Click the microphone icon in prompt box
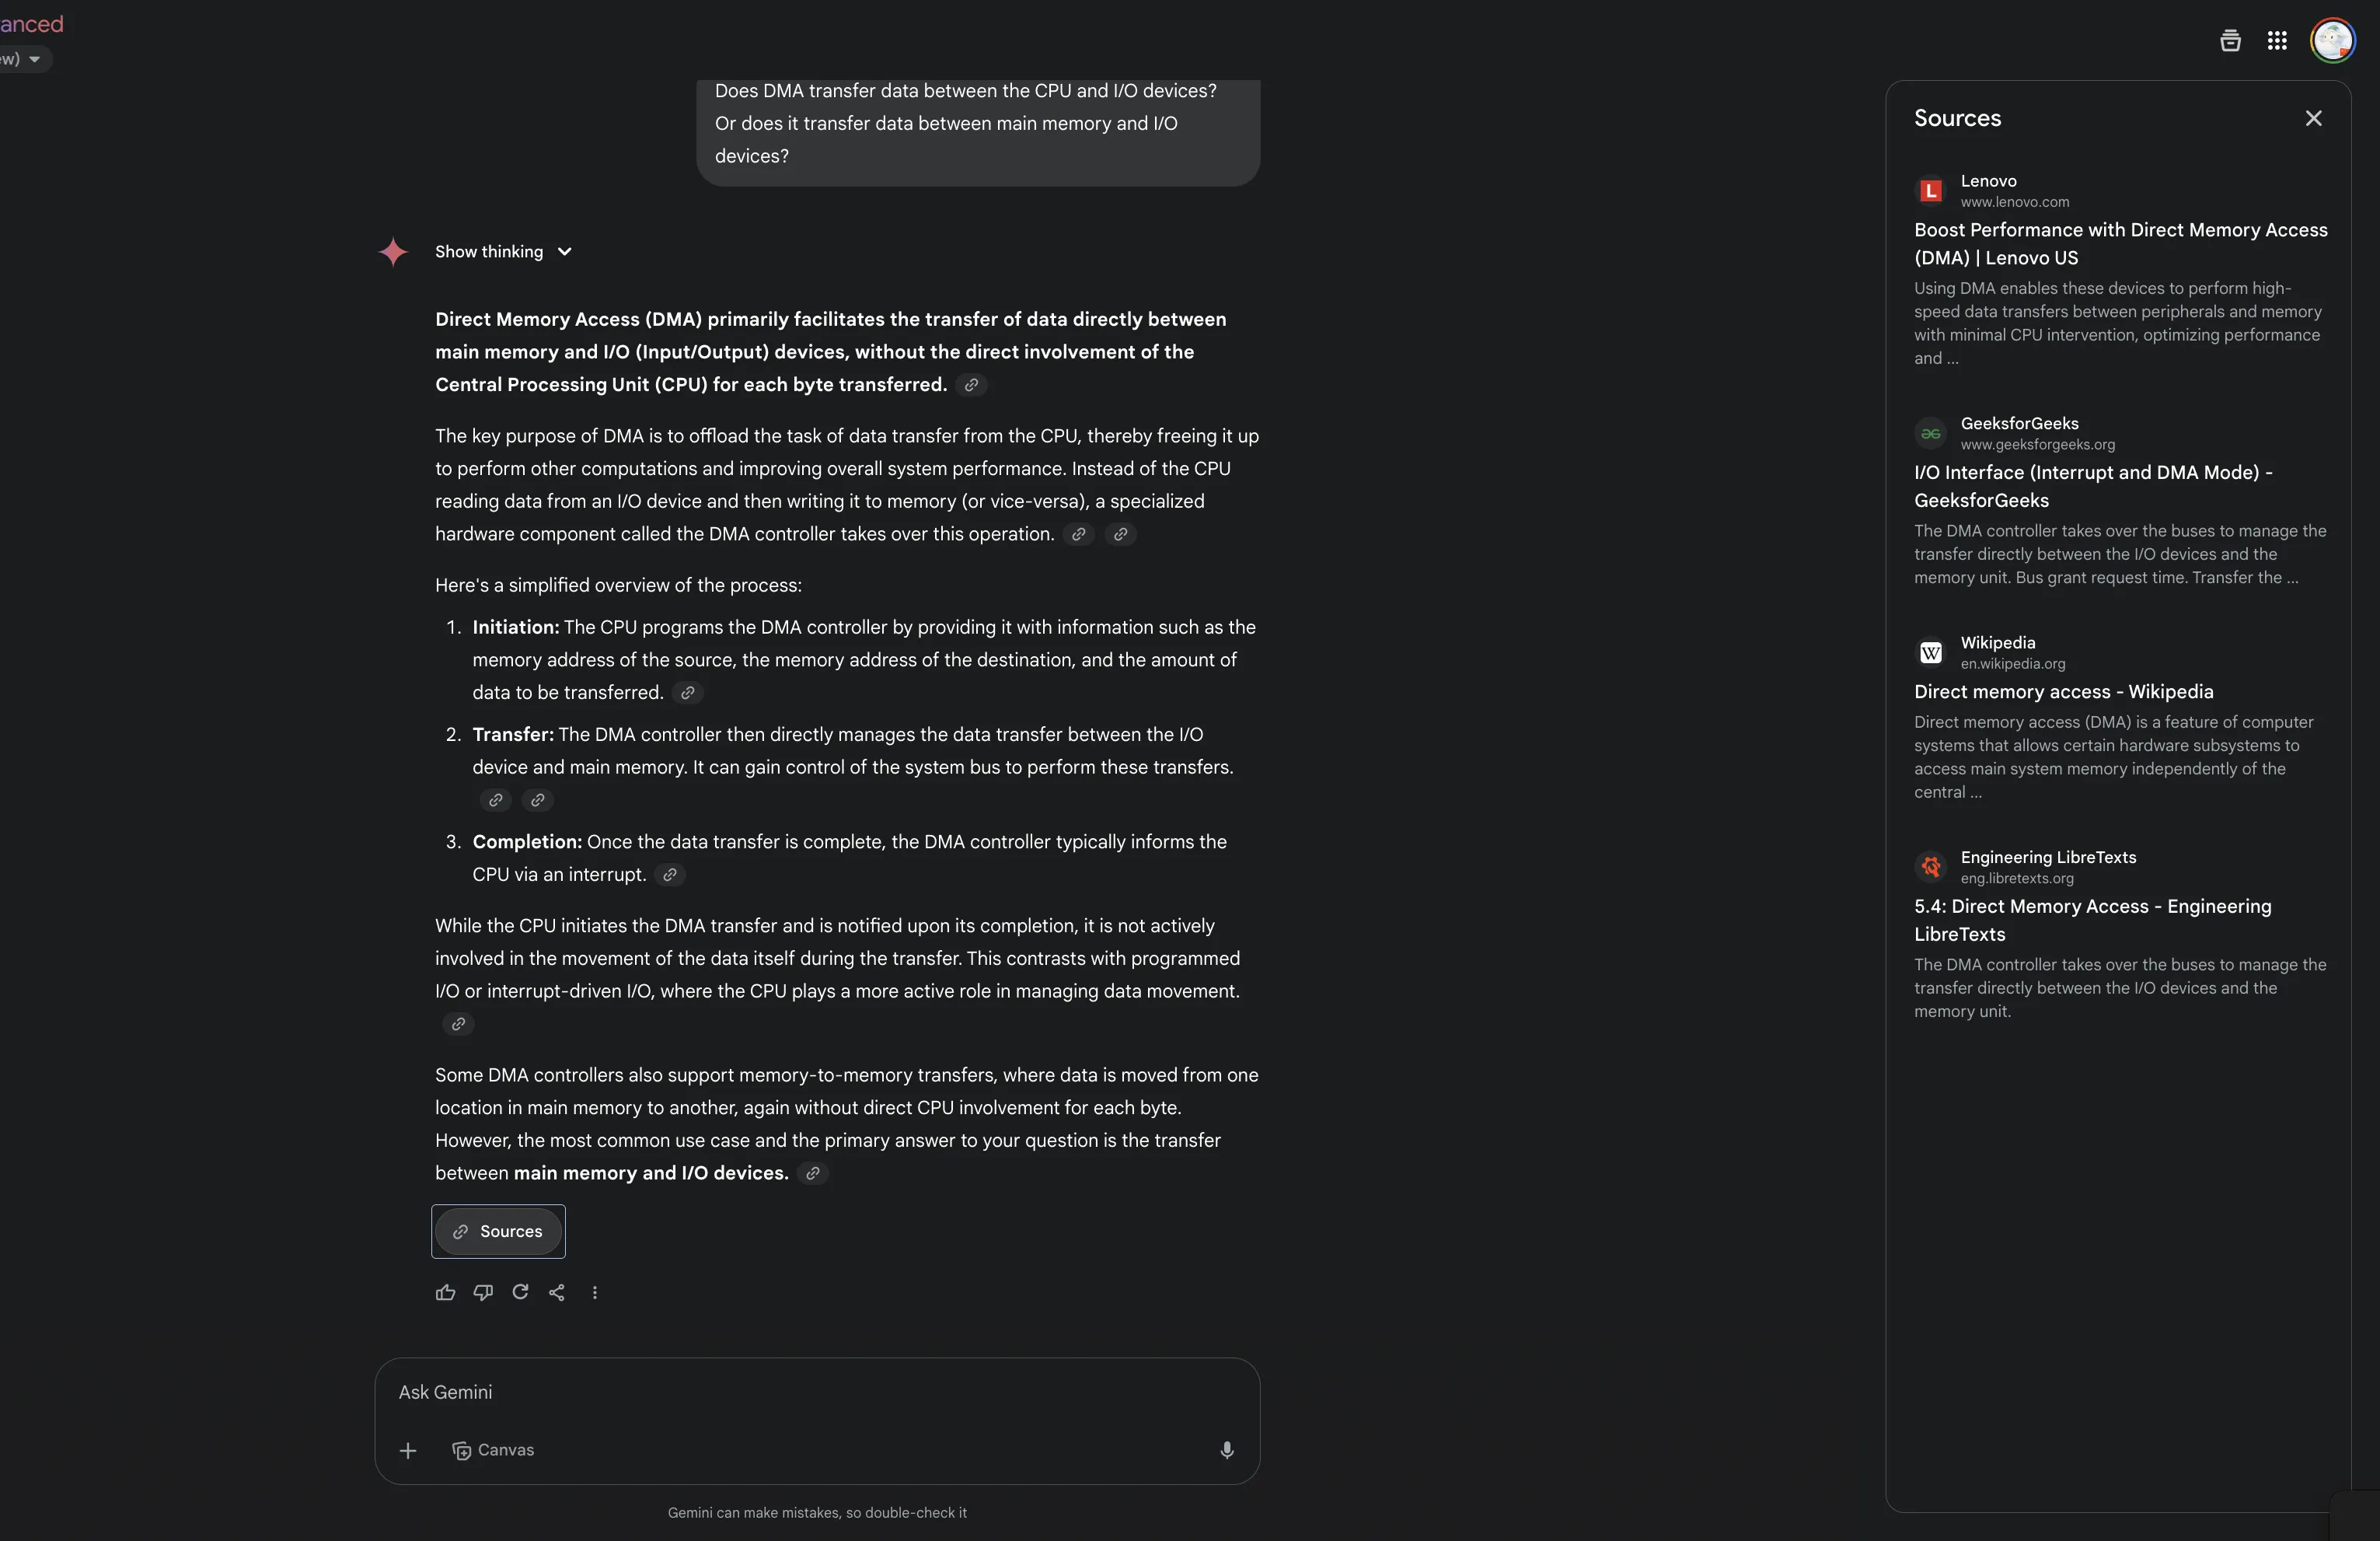Image resolution: width=2380 pixels, height=1541 pixels. pyautogui.click(x=1226, y=1450)
